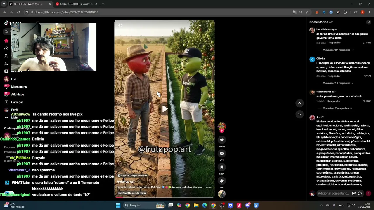
Task: Switch to the Crobat (093/086) tab
Action: (76, 4)
